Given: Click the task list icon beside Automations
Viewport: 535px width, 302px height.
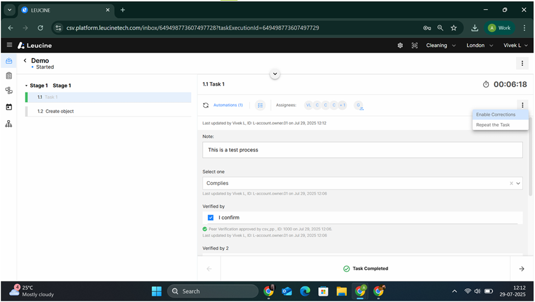Looking at the screenshot, I should click(x=260, y=105).
